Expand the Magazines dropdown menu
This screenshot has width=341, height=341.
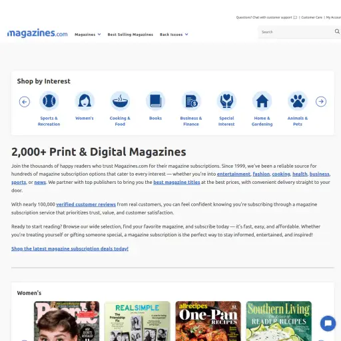[x=88, y=35]
